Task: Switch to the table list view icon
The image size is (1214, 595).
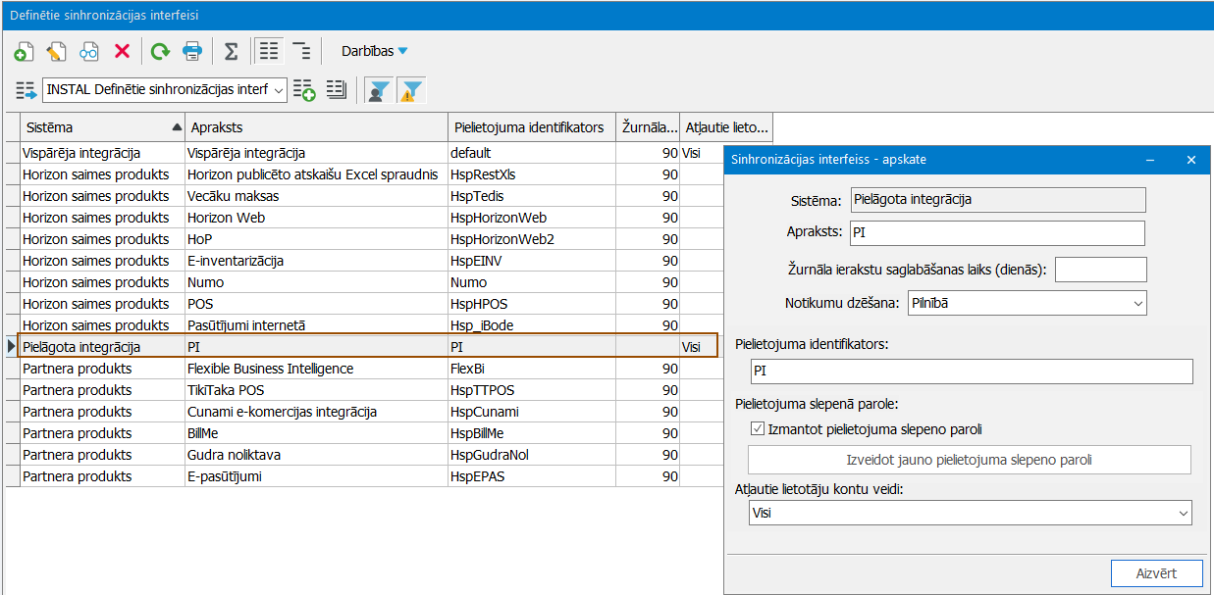Action: (268, 51)
